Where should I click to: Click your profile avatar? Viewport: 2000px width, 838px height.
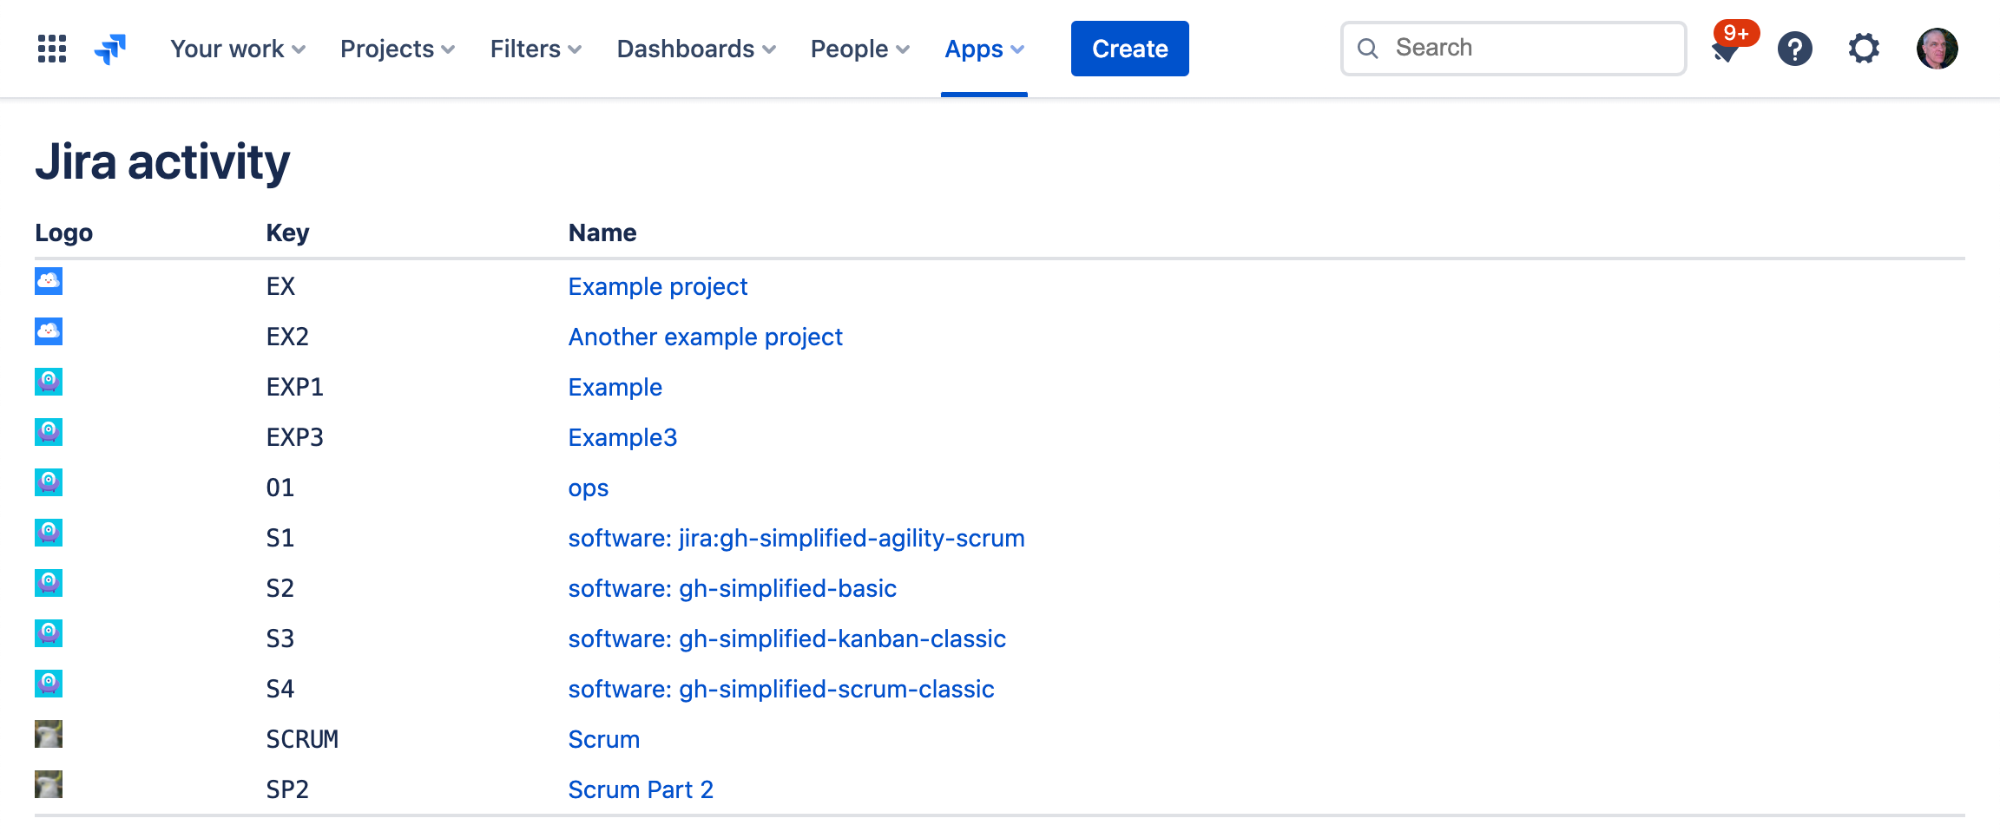(x=1937, y=49)
